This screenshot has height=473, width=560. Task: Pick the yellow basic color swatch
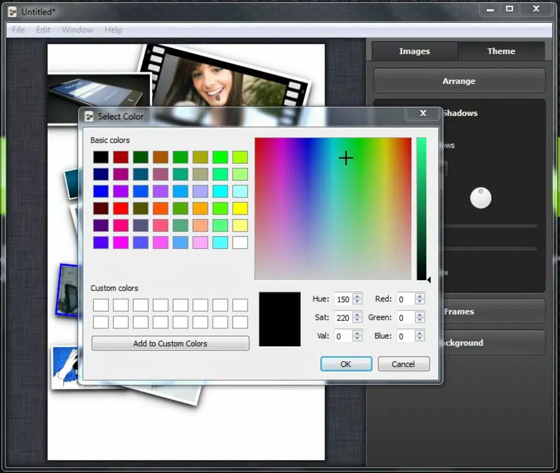tap(240, 208)
